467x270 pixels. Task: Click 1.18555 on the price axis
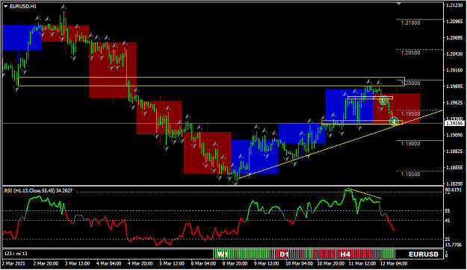(454, 168)
